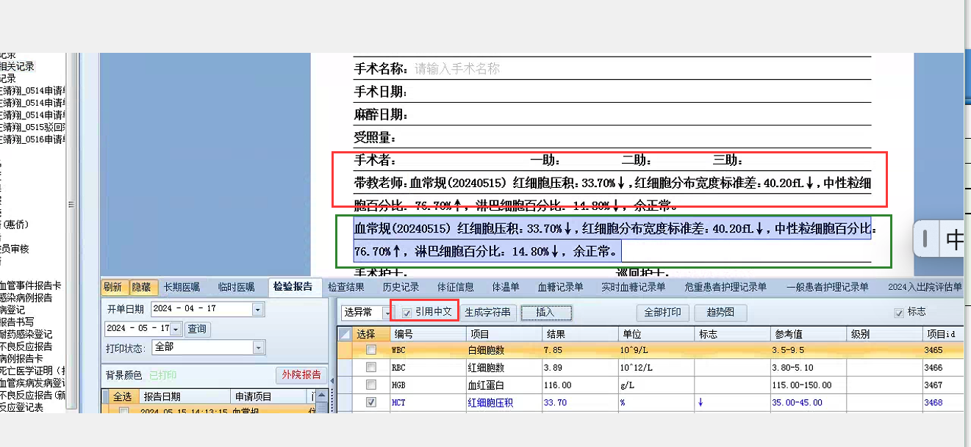Go to the 体征信息 tab

pos(456,287)
